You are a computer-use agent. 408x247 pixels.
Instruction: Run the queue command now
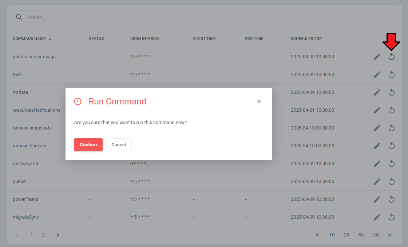pos(392,182)
